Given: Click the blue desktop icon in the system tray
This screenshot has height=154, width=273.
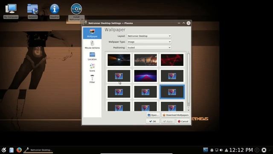Looking at the screenshot, I should [x=206, y=150].
